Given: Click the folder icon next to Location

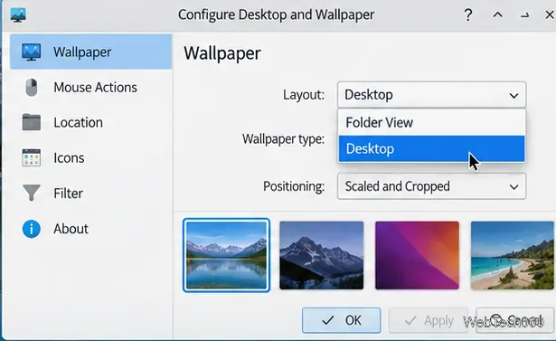Looking at the screenshot, I should tap(32, 122).
